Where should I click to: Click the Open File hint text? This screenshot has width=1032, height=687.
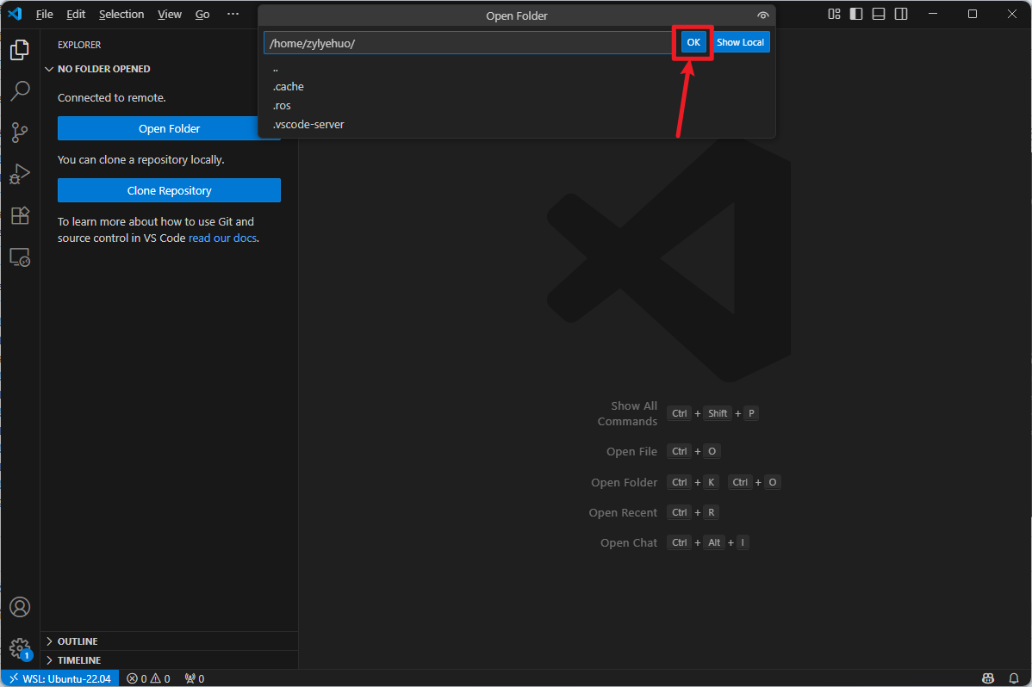pos(631,451)
